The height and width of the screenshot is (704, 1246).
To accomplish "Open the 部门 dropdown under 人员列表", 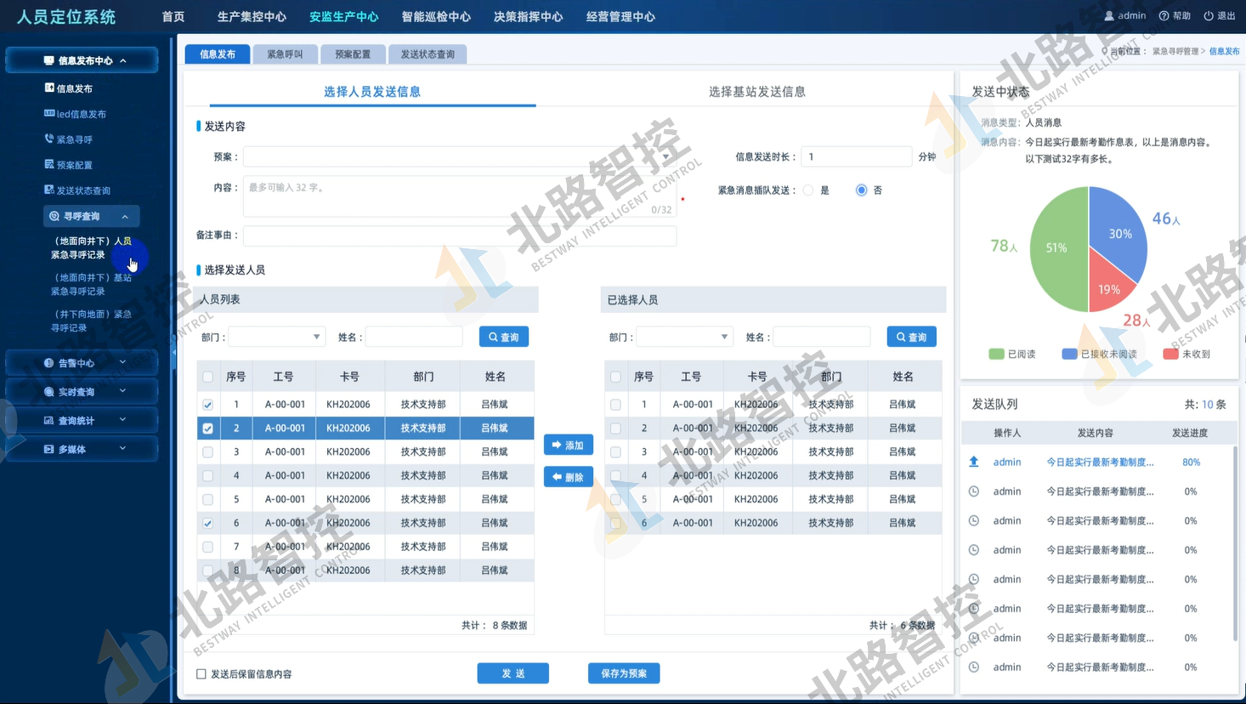I will (277, 338).
